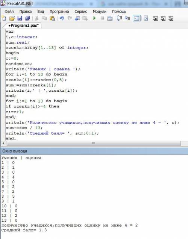Click the Compile icon
The height and width of the screenshot is (239, 188).
(x=110, y=18)
